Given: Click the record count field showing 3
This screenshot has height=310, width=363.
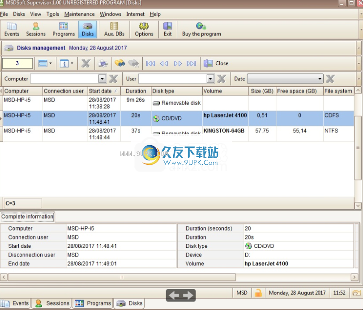Looking at the screenshot, I should point(17,63).
